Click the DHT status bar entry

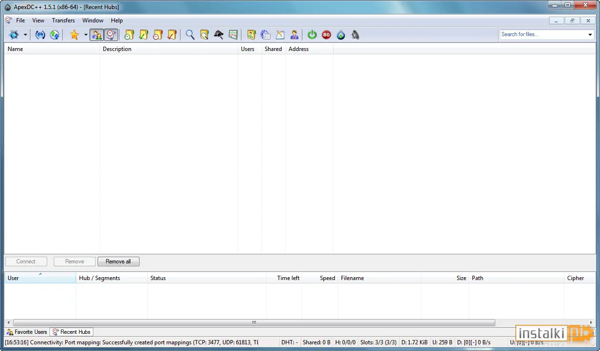[x=290, y=342]
